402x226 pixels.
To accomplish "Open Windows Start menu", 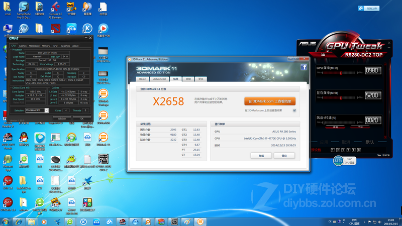I will coord(6,221).
